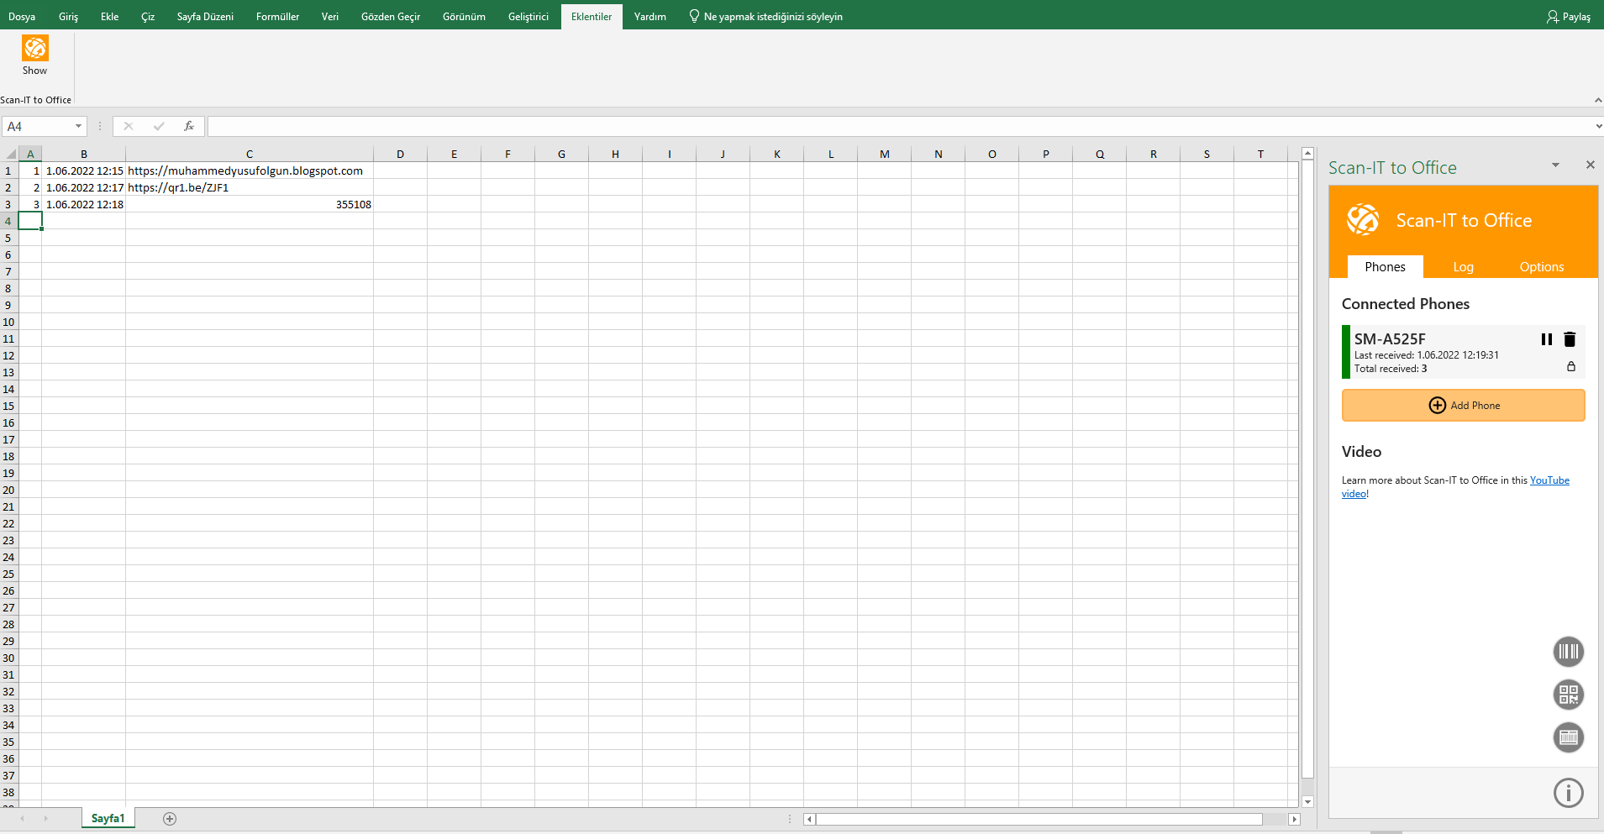
Task: Click the barcode scan round icon
Action: [x=1569, y=652]
